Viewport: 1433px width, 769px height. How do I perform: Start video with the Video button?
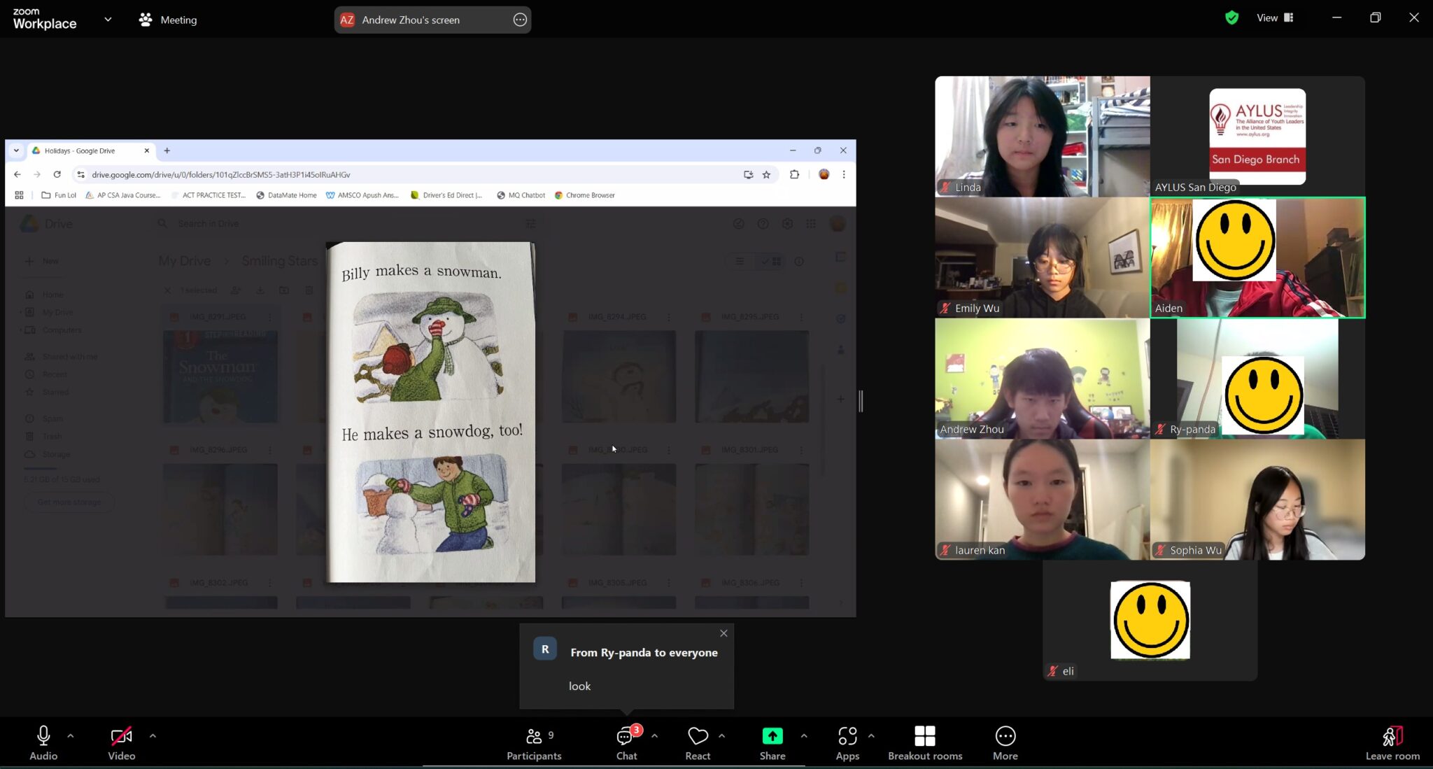121,743
